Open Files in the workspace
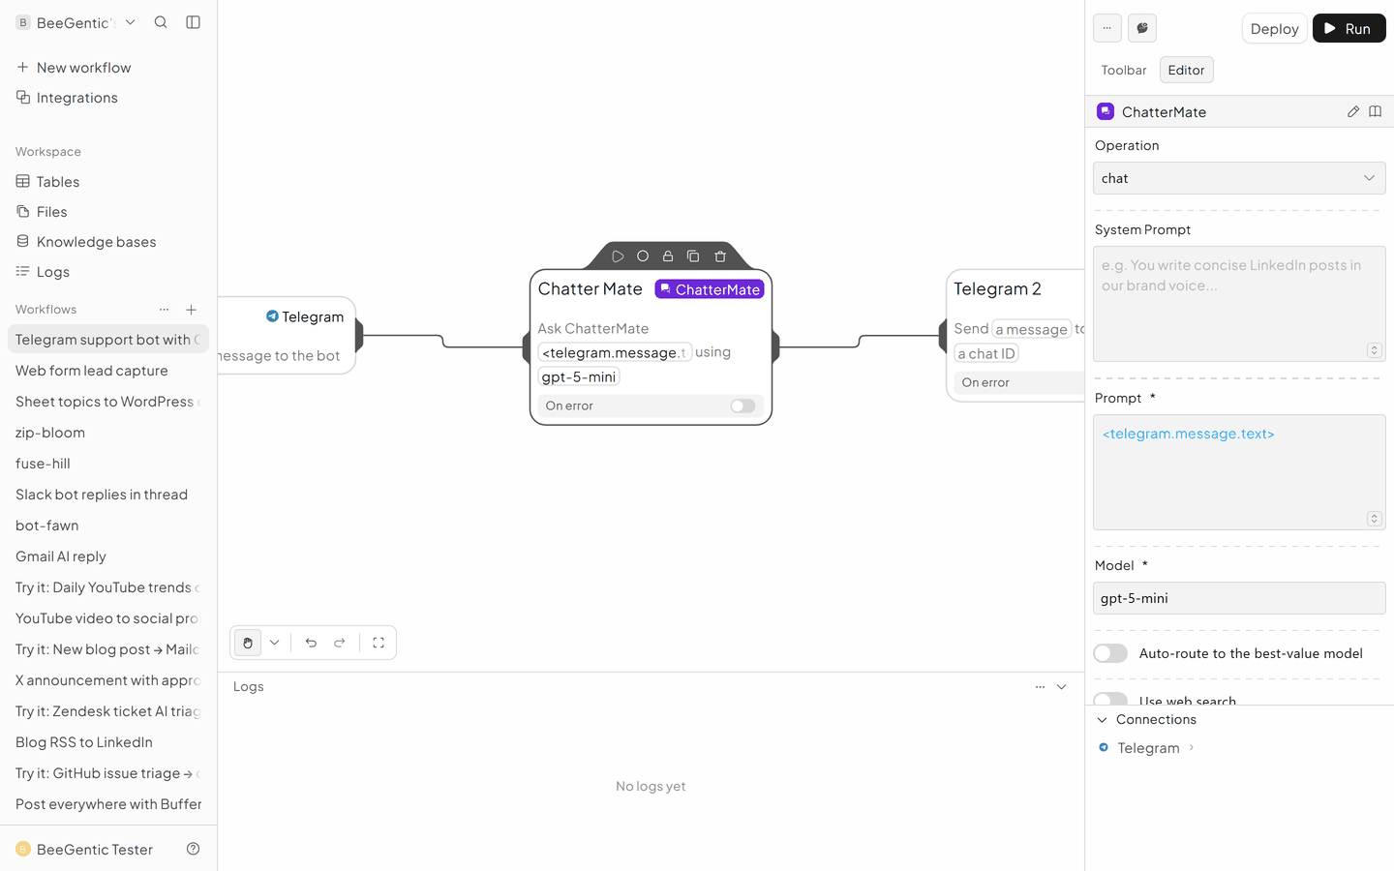Screen dimensions: 1394x871 [108, 212]
